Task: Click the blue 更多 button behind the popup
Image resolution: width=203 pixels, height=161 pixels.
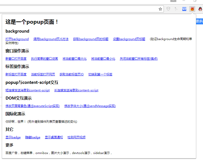Action: (x=199, y=22)
